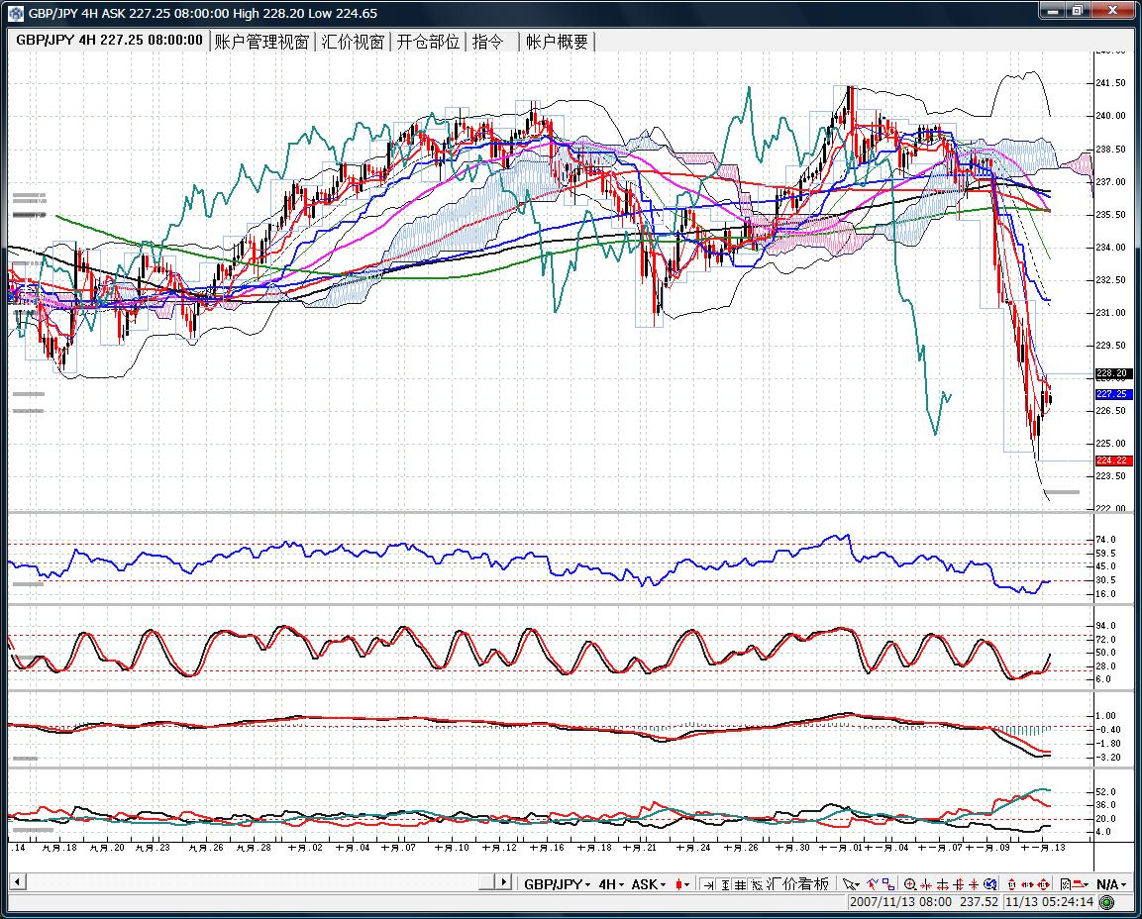
Task: Open the candlestick chart style dropdown
Action: (x=682, y=884)
